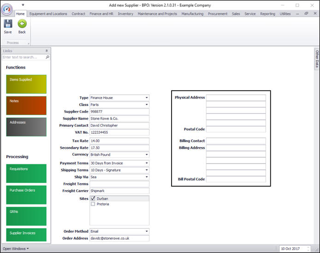Screen dimensions: 320x253
Task: Click the search magnifier icon in Links
Action: (47, 57)
